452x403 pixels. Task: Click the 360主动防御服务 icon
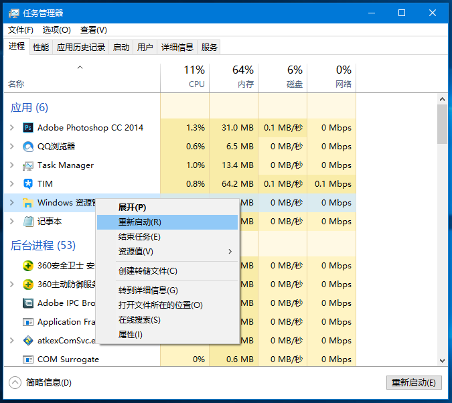tap(28, 285)
